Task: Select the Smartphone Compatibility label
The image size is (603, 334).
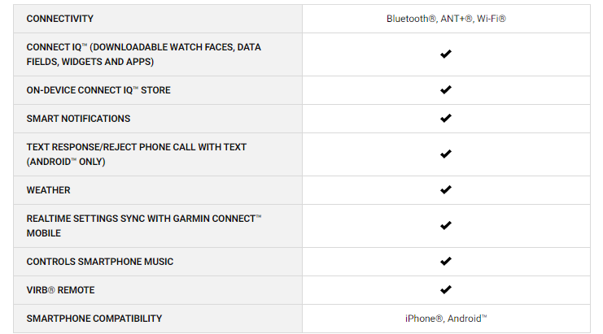Action: tap(94, 319)
